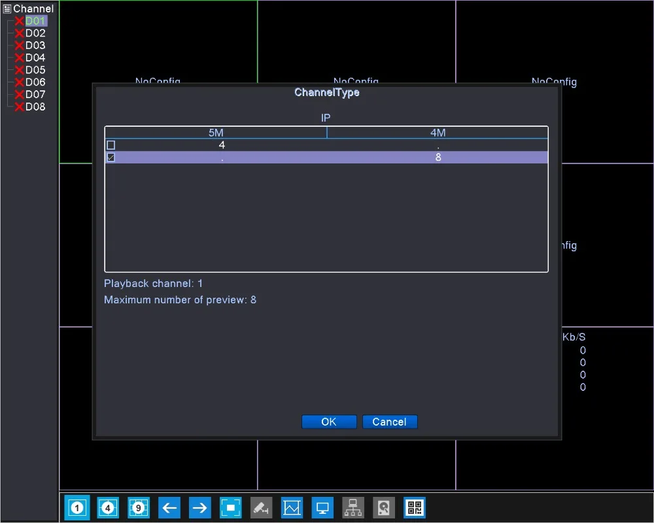The height and width of the screenshot is (523, 654).
Task: Switch to 9-view split layout
Action: click(x=139, y=507)
